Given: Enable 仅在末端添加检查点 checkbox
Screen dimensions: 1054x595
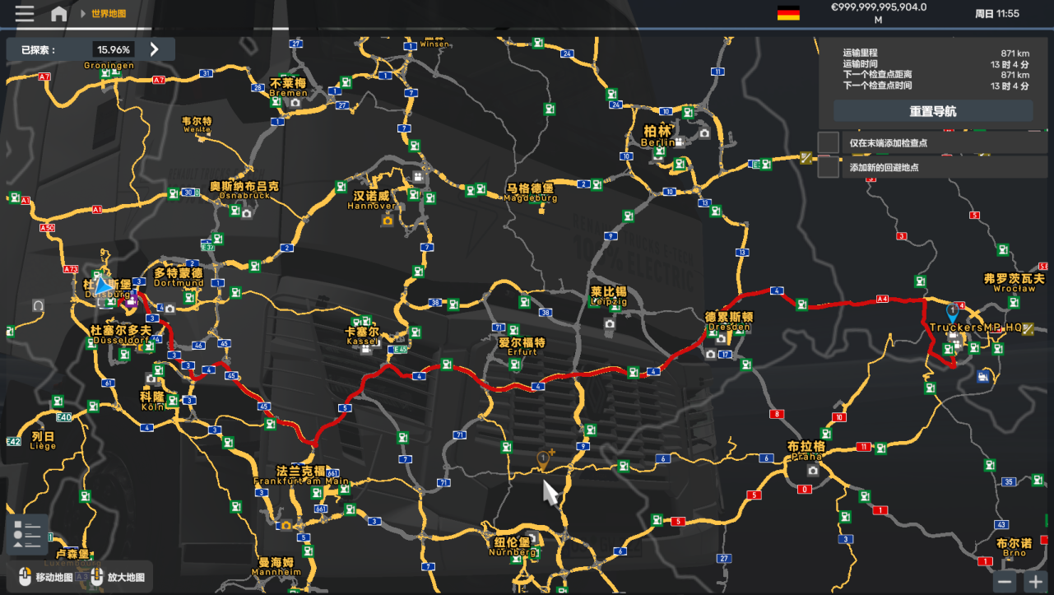Looking at the screenshot, I should coord(828,142).
